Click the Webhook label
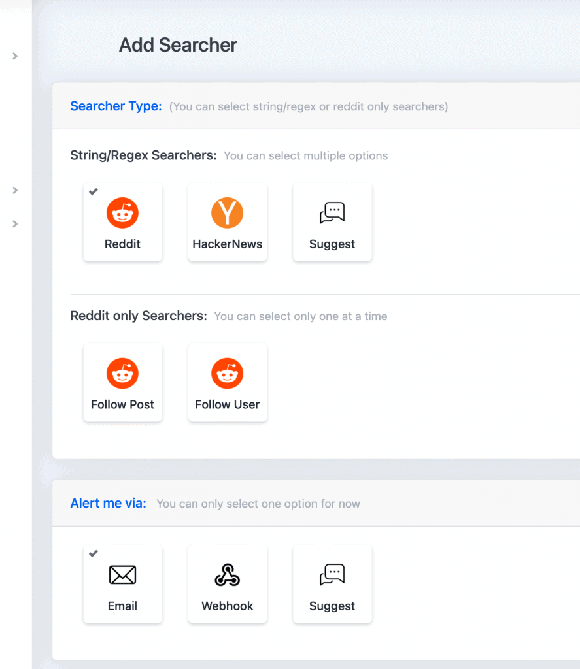 pyautogui.click(x=227, y=606)
